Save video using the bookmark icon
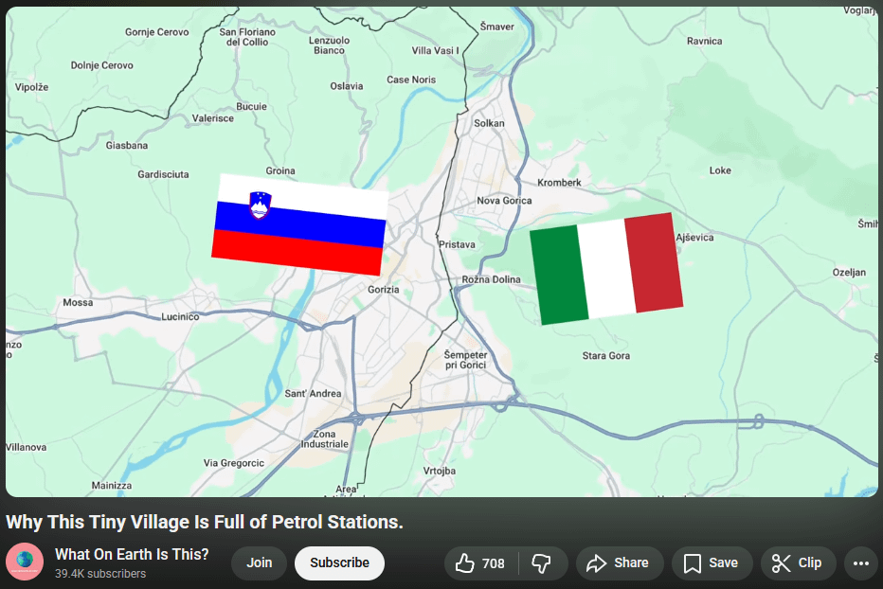The height and width of the screenshot is (589, 883). [693, 563]
